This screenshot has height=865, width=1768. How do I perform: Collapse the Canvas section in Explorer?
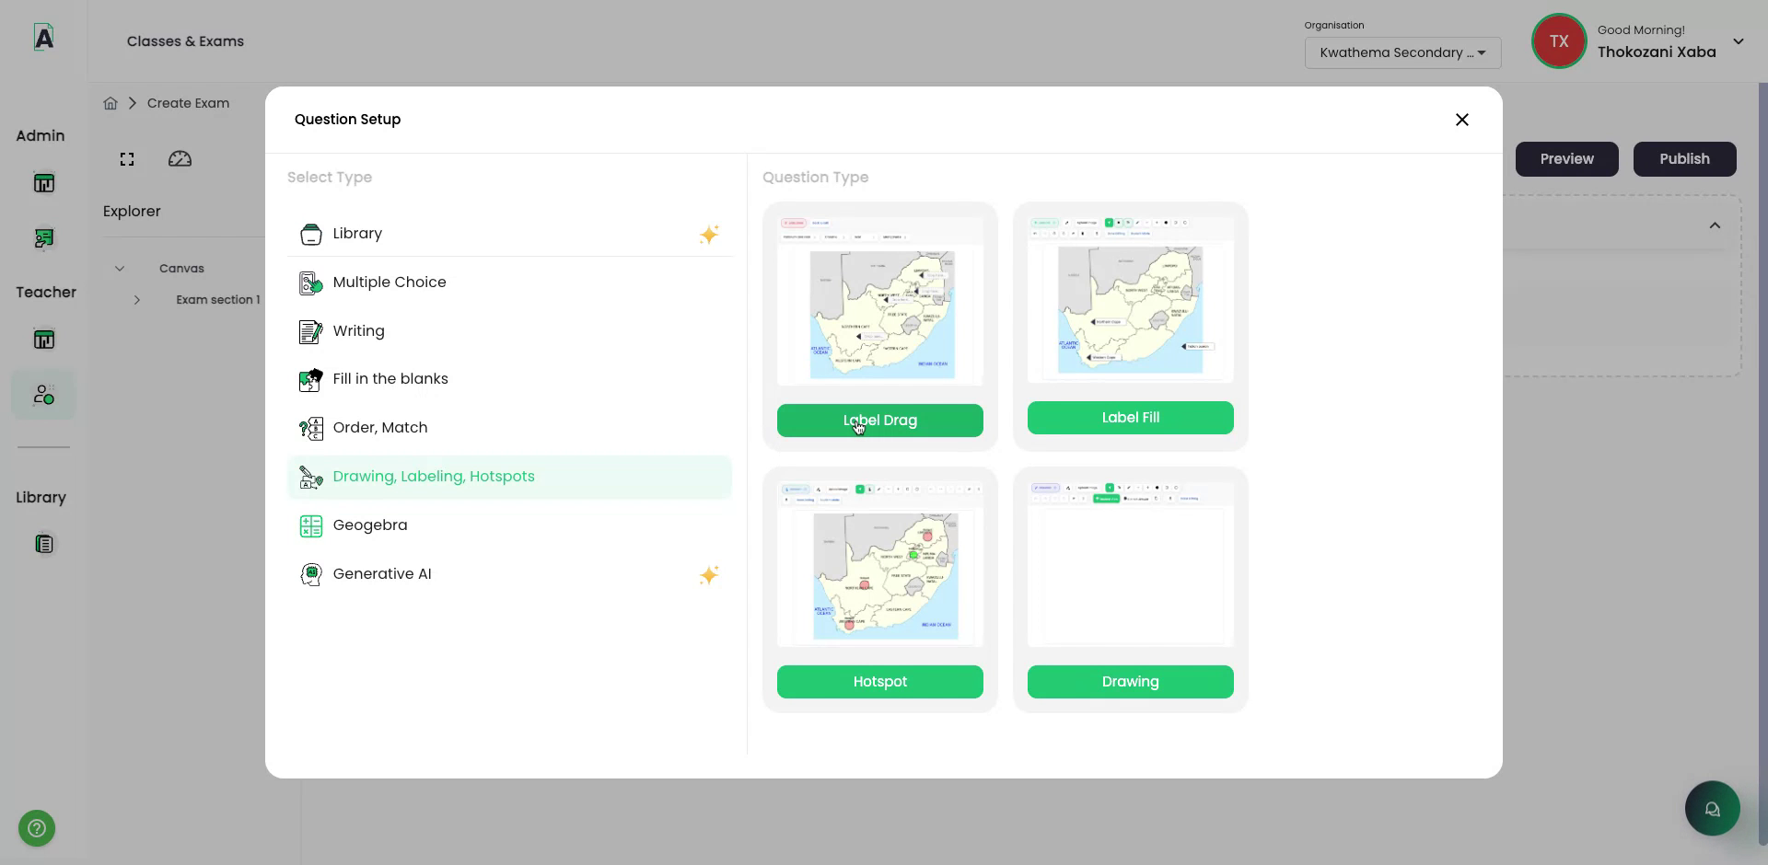click(x=119, y=268)
